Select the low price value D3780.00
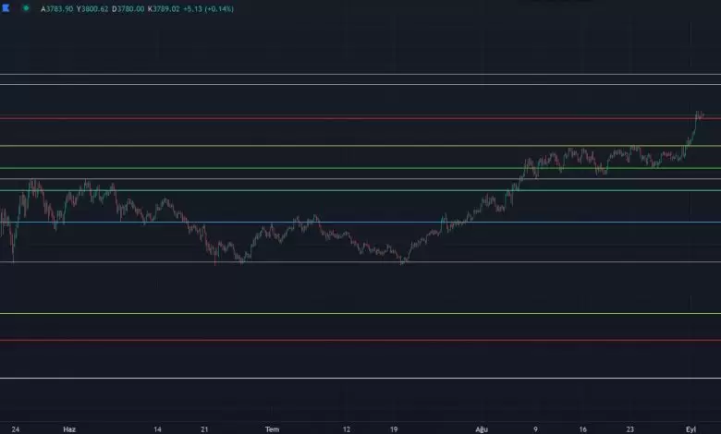Screen dimensions: 721x434 point(133,8)
